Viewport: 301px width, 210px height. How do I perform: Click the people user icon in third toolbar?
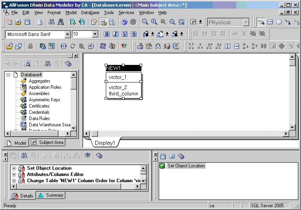[x=124, y=46]
